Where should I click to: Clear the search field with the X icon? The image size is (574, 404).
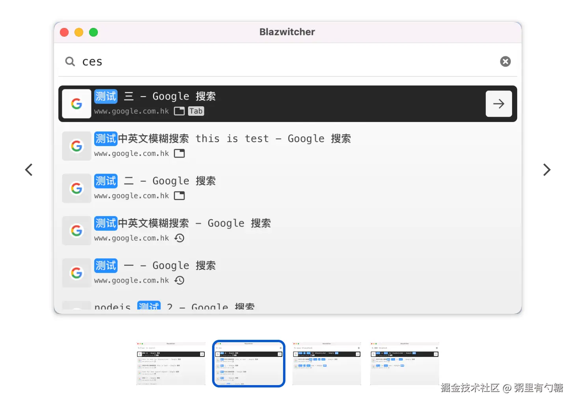(505, 61)
